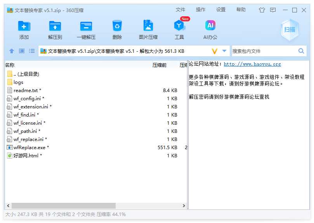Screen dimensions: 314x223
Task: Open the 设置 (Settings) menu
Action: [x=221, y=10]
